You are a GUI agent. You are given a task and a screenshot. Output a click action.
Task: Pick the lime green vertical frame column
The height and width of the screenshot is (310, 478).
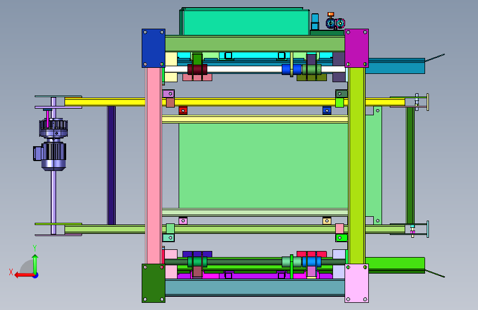(x=357, y=165)
